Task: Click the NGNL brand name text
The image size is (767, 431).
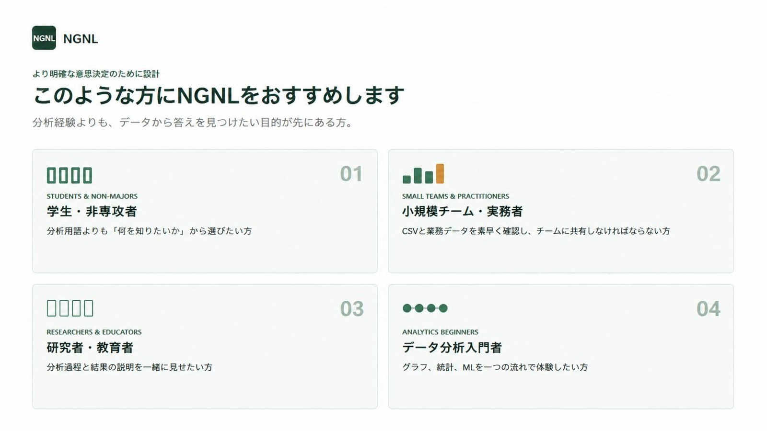Action: [x=81, y=39]
